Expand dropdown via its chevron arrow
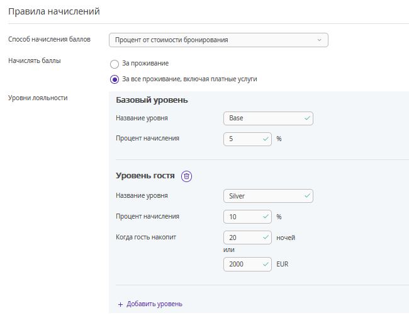Image resolution: width=409 pixels, height=315 pixels. coord(319,40)
